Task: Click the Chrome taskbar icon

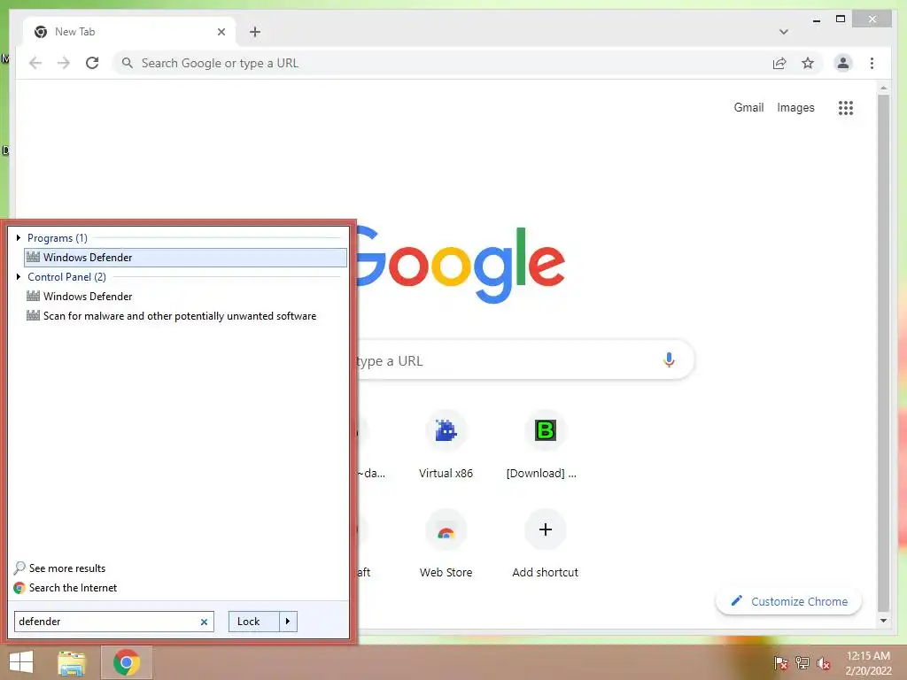Action: 127,662
